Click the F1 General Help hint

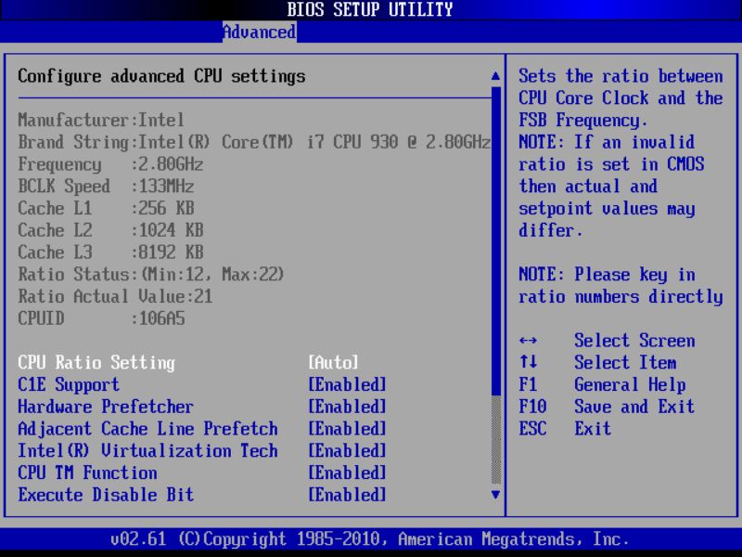[x=603, y=384]
